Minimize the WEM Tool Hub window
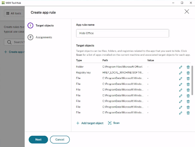The width and height of the screenshot is (195, 147). click(x=173, y=3)
